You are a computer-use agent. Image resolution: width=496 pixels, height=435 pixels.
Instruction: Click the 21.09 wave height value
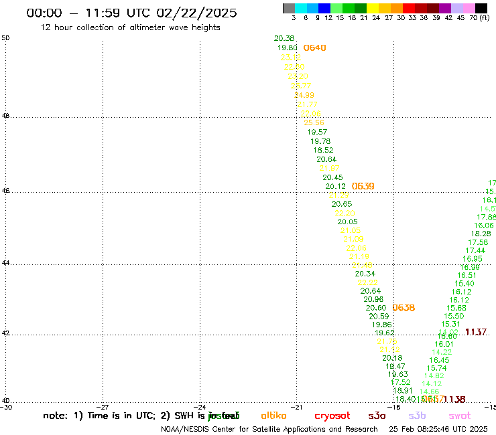tap(353, 239)
